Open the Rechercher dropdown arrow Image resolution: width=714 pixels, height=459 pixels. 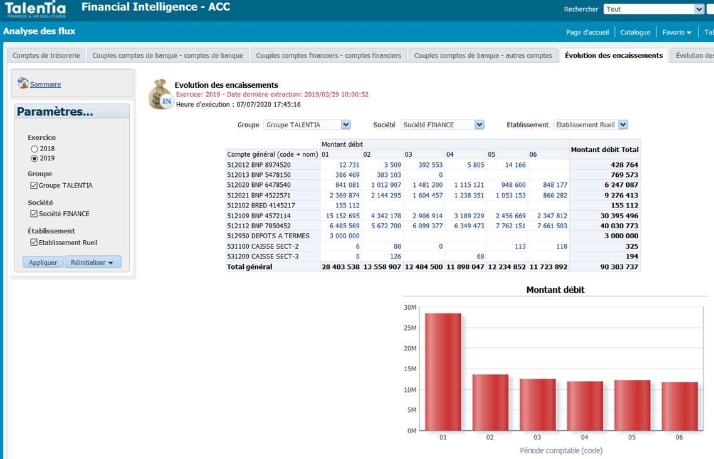tap(699, 9)
